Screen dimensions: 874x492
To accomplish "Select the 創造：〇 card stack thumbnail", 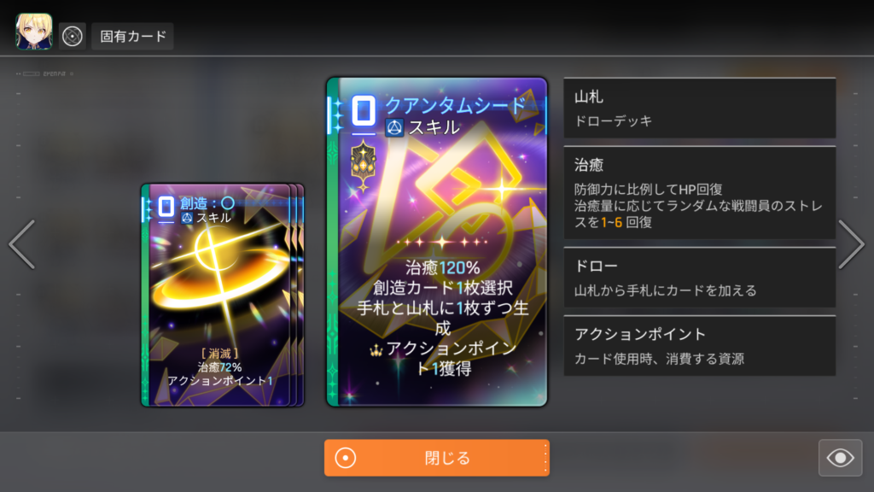I will pos(222,295).
